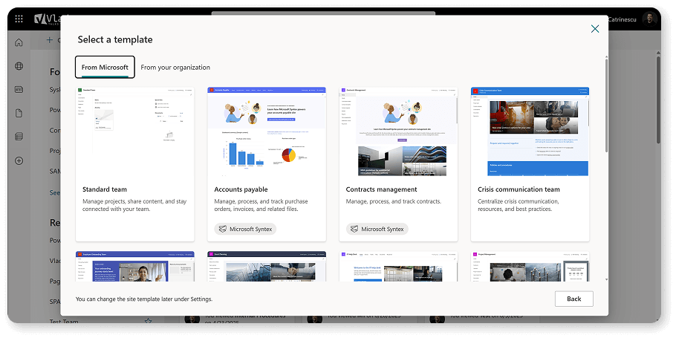Click the Accounts payable title

pos(241,189)
